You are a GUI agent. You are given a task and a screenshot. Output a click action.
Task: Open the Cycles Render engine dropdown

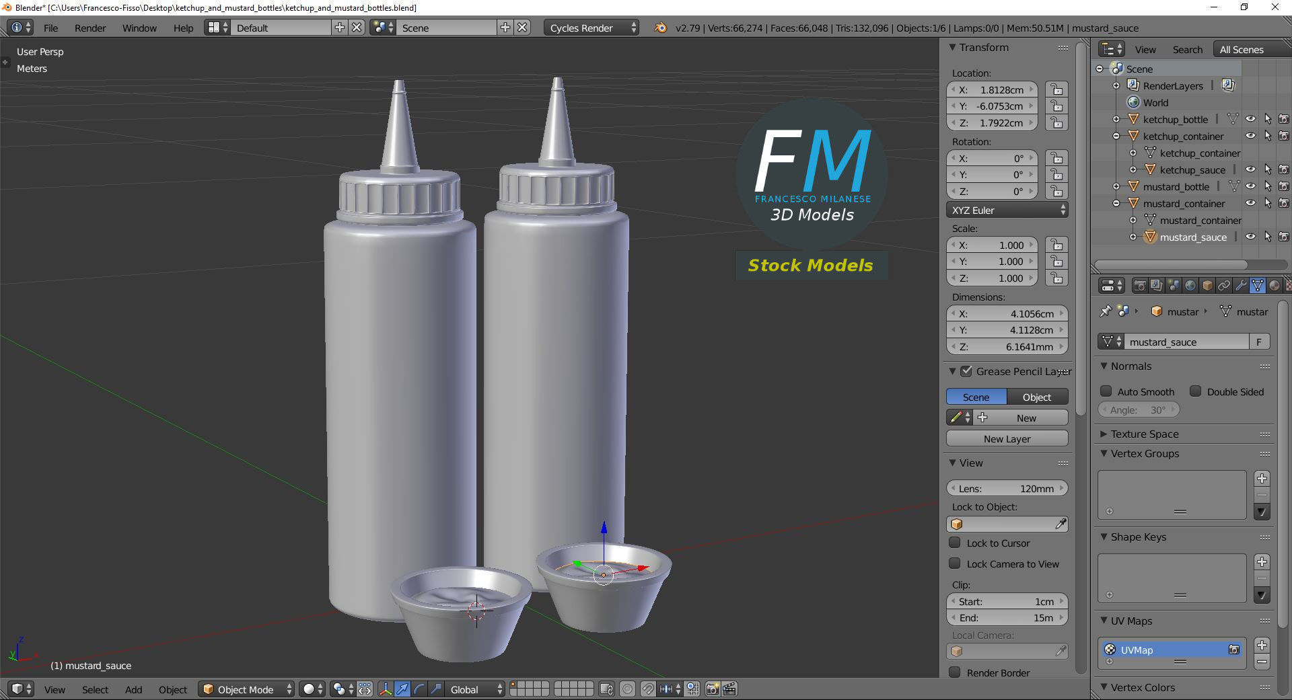tap(591, 28)
